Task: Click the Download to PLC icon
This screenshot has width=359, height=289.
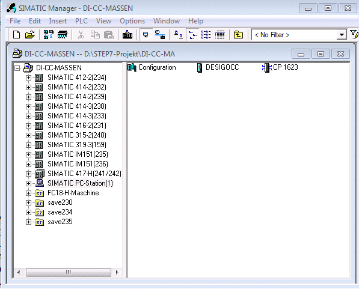Action: tap(127, 35)
